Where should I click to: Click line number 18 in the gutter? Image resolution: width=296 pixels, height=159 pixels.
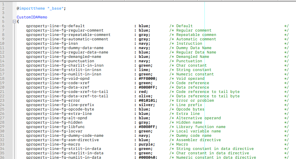[2, 79]
